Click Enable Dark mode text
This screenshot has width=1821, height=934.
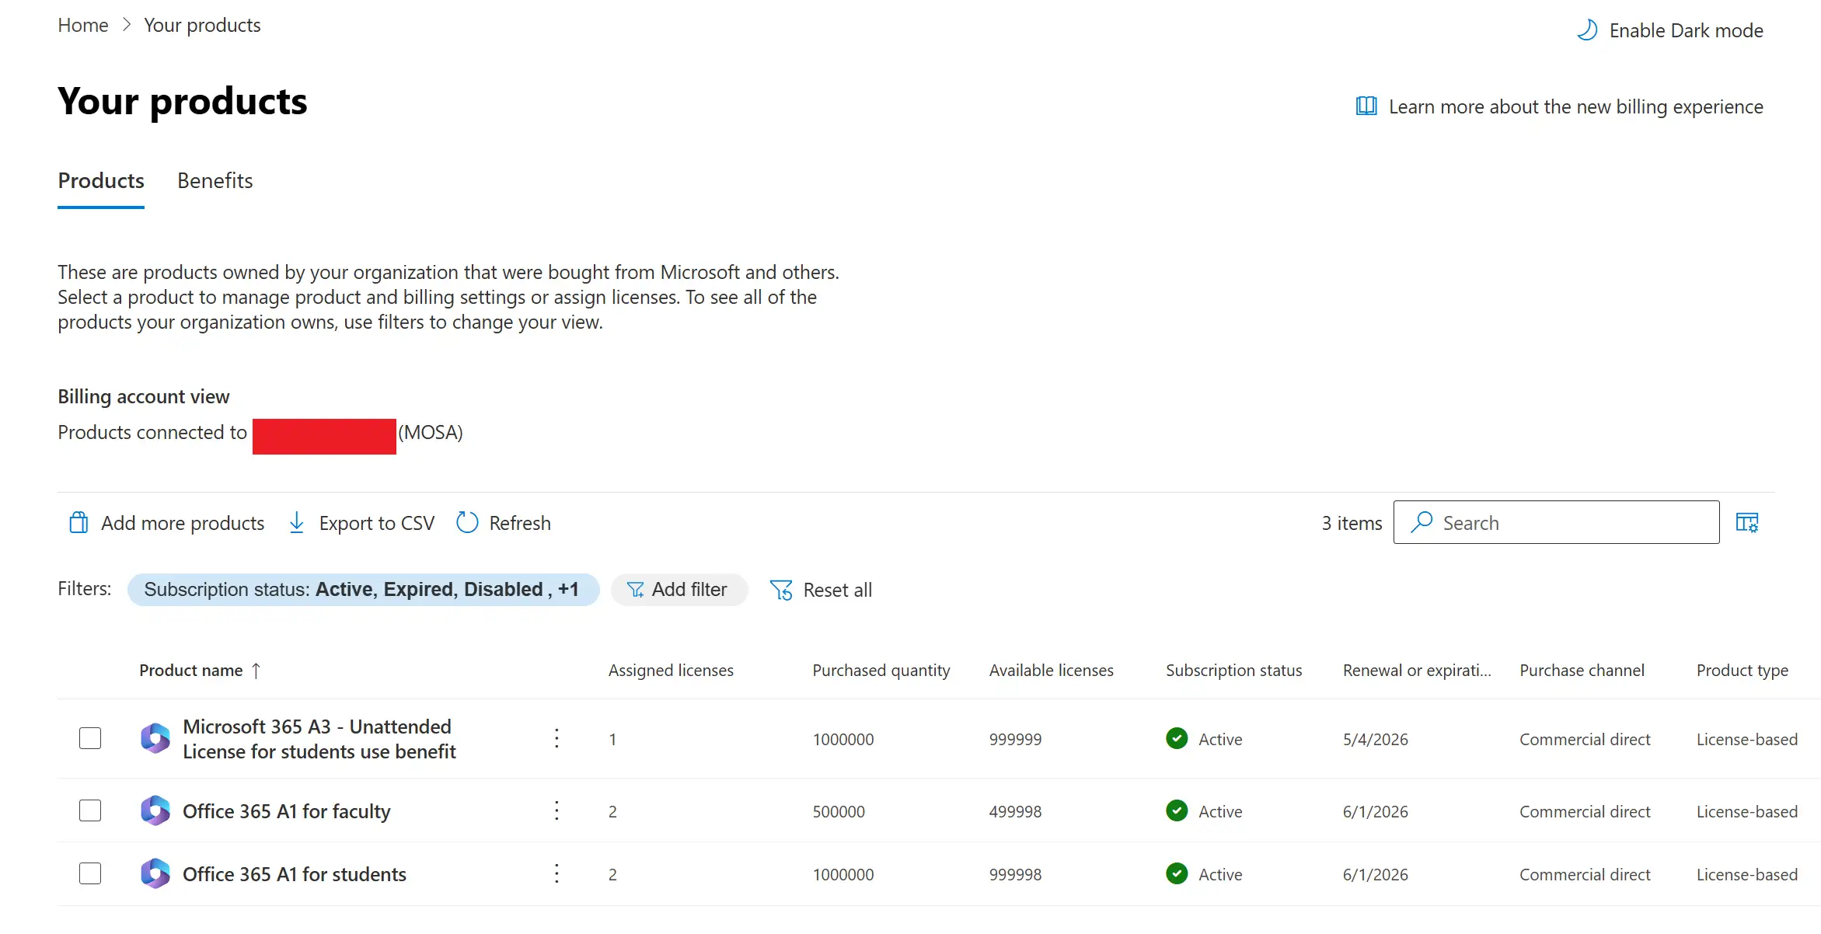click(x=1686, y=30)
